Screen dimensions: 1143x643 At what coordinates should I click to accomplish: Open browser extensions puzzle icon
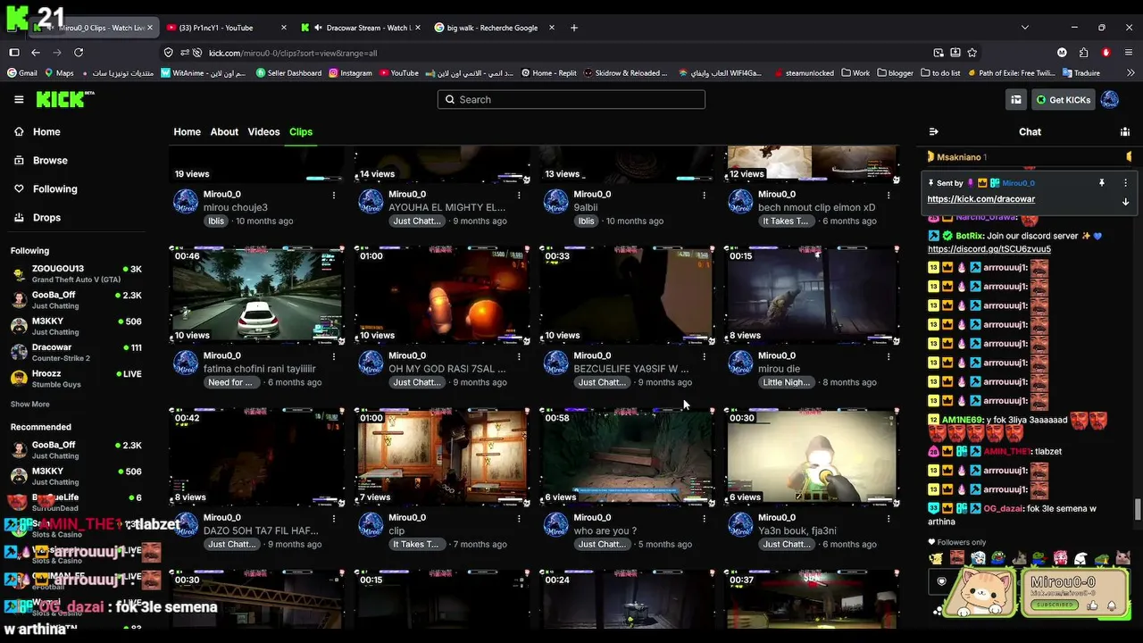coord(1083,53)
